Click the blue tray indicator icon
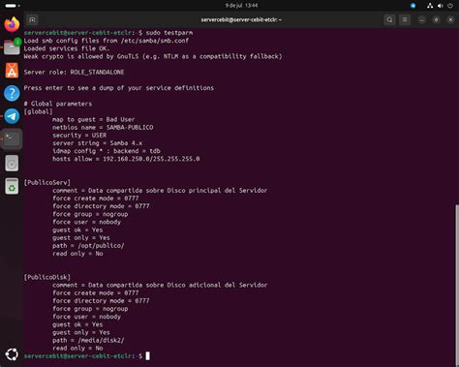The width and height of the screenshot is (459, 367). pyautogui.click(x=413, y=6)
